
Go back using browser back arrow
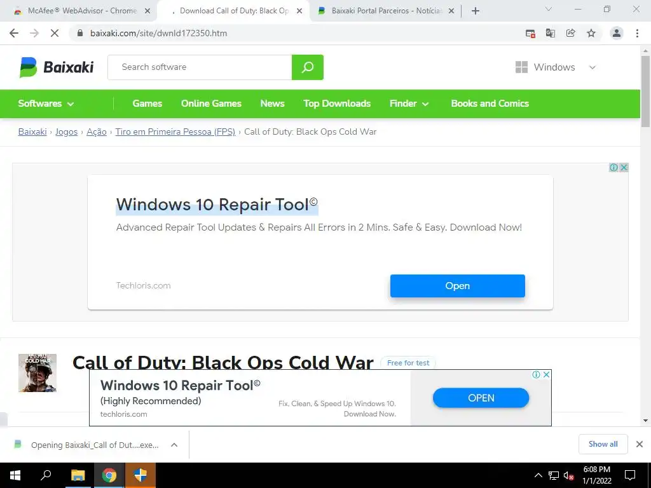14,33
